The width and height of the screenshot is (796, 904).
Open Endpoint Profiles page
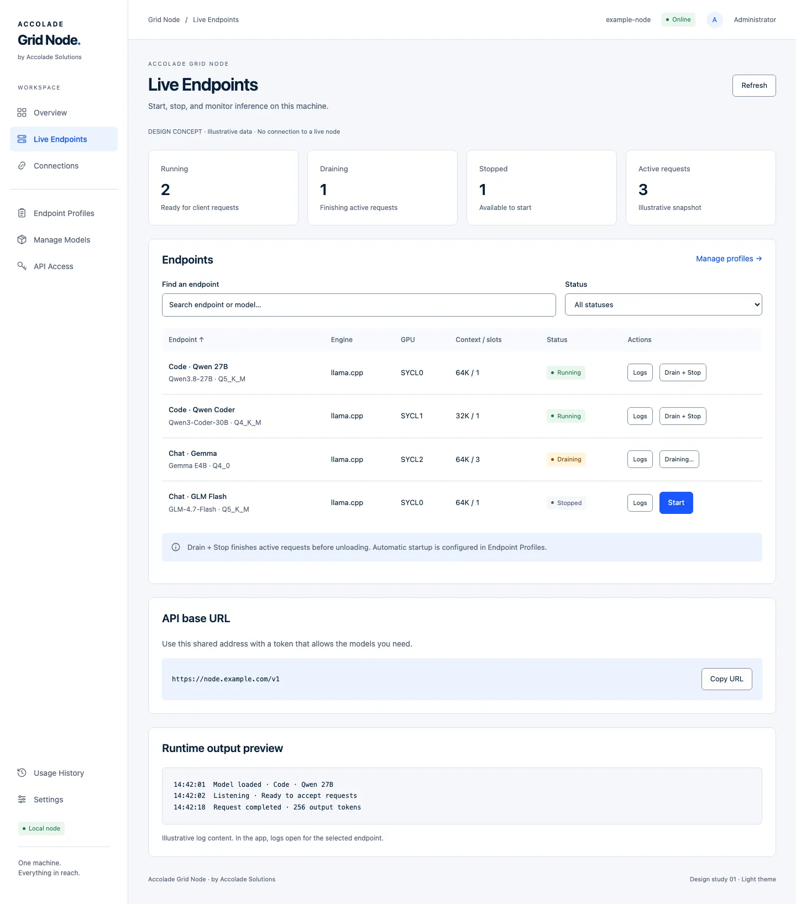pyautogui.click(x=64, y=213)
